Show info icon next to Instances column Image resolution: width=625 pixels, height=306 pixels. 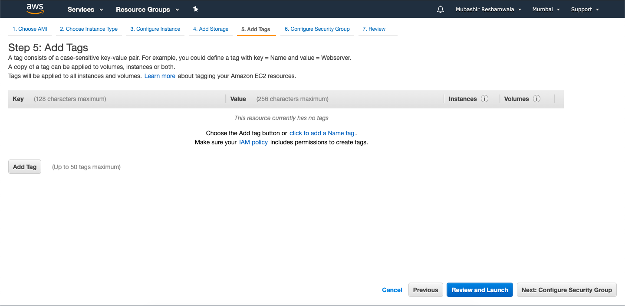(485, 99)
